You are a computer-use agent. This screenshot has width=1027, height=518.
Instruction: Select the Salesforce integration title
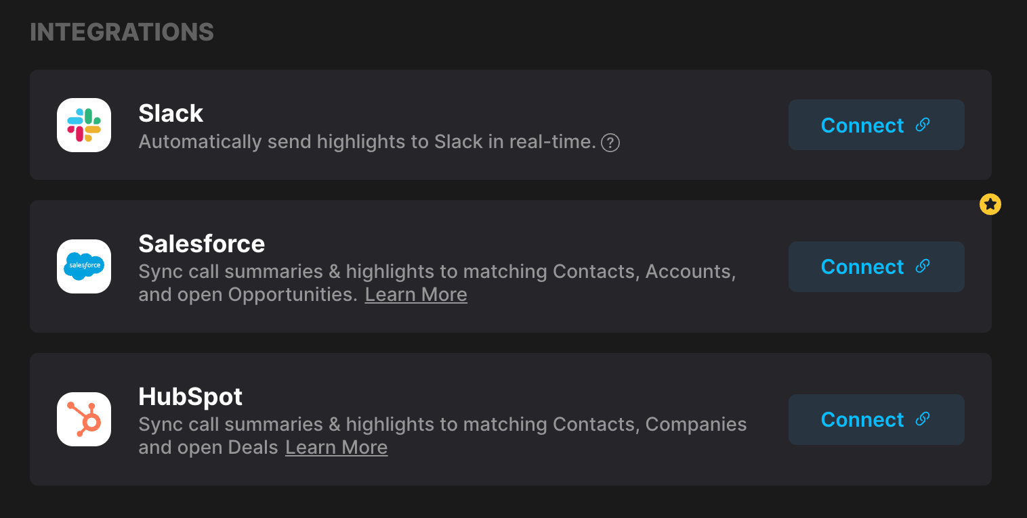tap(202, 243)
